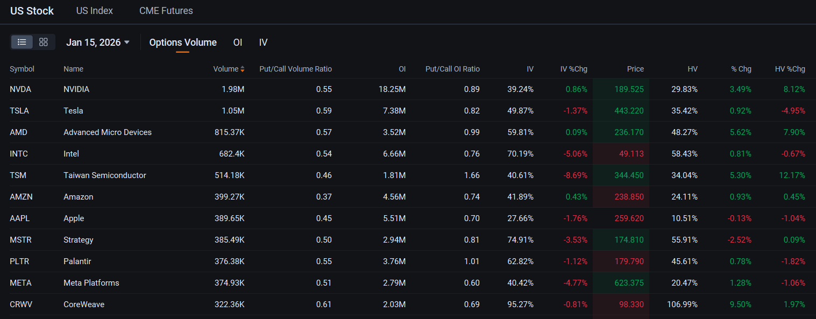
Task: Sort by Volume using the sort arrows
Action: (243, 69)
